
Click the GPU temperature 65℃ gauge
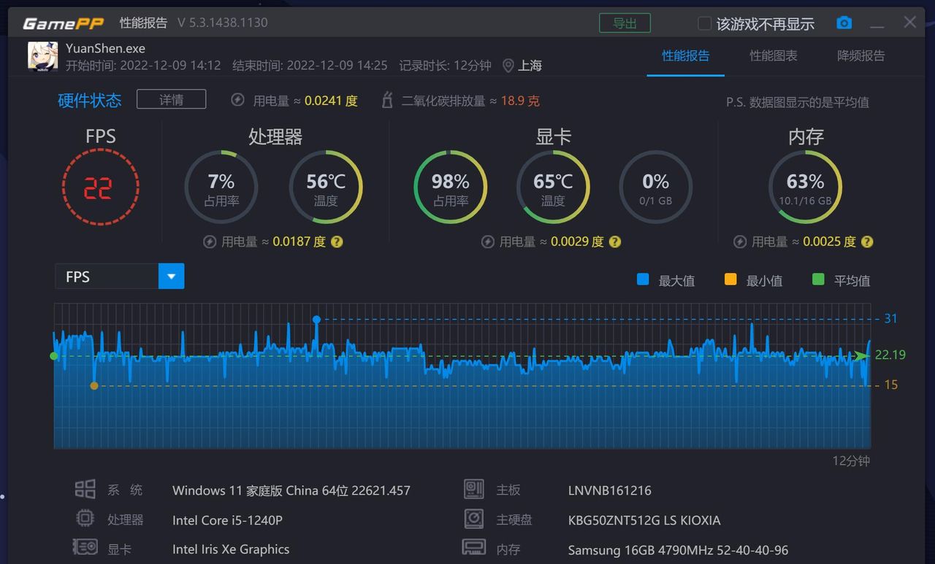tap(553, 187)
